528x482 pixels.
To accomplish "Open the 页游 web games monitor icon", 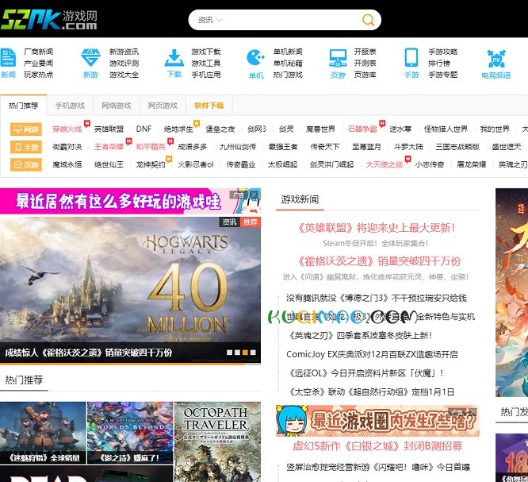I will (338, 64).
